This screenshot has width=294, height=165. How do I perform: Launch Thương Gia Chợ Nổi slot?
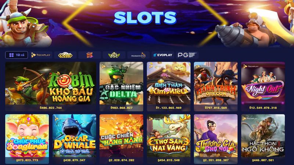(216, 139)
